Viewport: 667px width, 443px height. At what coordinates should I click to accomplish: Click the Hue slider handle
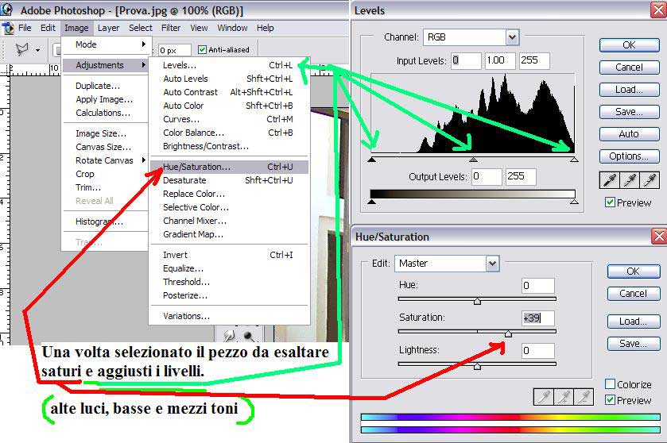pyautogui.click(x=477, y=301)
